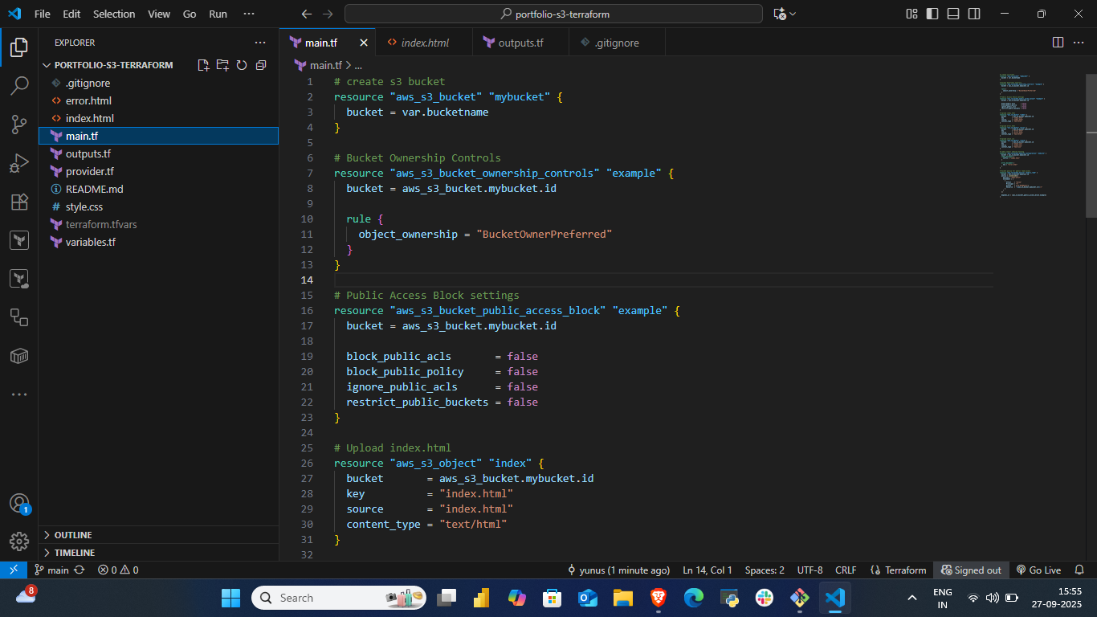Click New File icon in Explorer header
The width and height of the screenshot is (1097, 617).
203,65
